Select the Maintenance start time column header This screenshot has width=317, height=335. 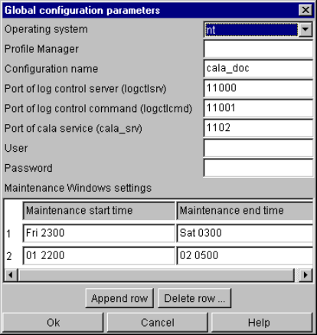(x=99, y=211)
